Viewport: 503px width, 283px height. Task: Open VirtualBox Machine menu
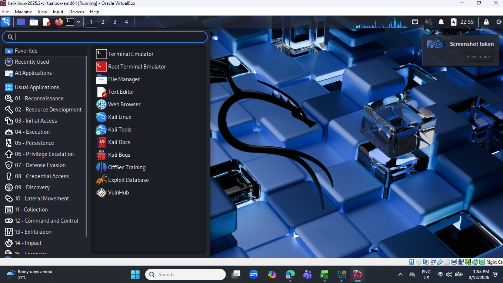(x=23, y=12)
